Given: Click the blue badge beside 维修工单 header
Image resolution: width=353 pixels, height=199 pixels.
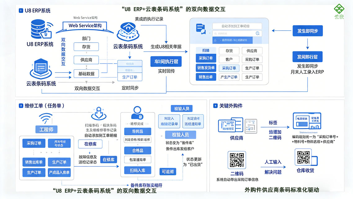Looking at the screenshot, I should (21, 106).
